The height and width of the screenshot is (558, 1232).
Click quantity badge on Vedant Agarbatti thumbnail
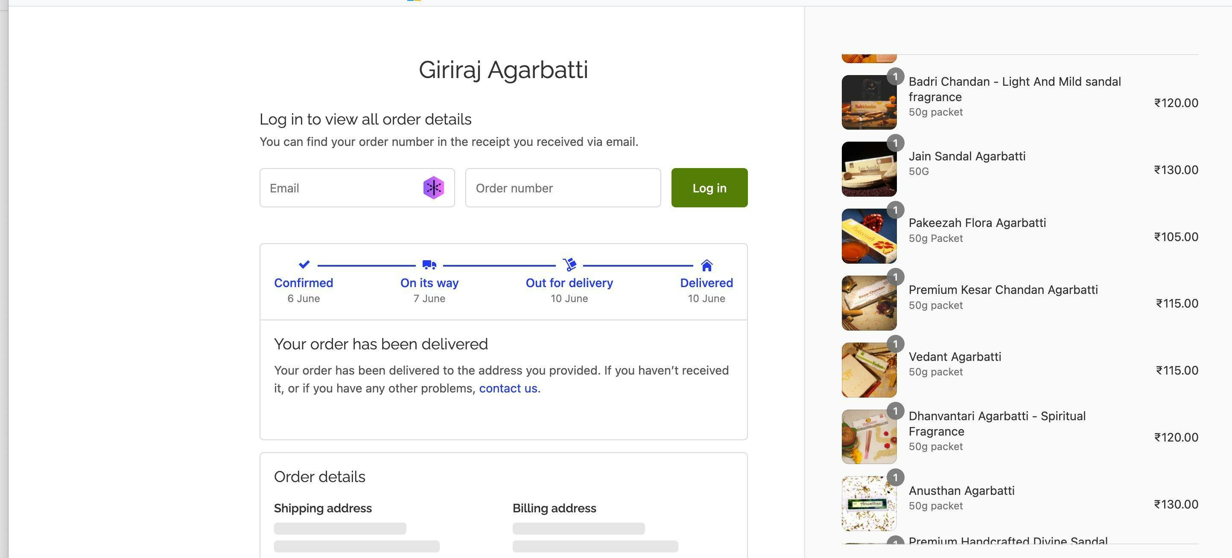pyautogui.click(x=895, y=344)
